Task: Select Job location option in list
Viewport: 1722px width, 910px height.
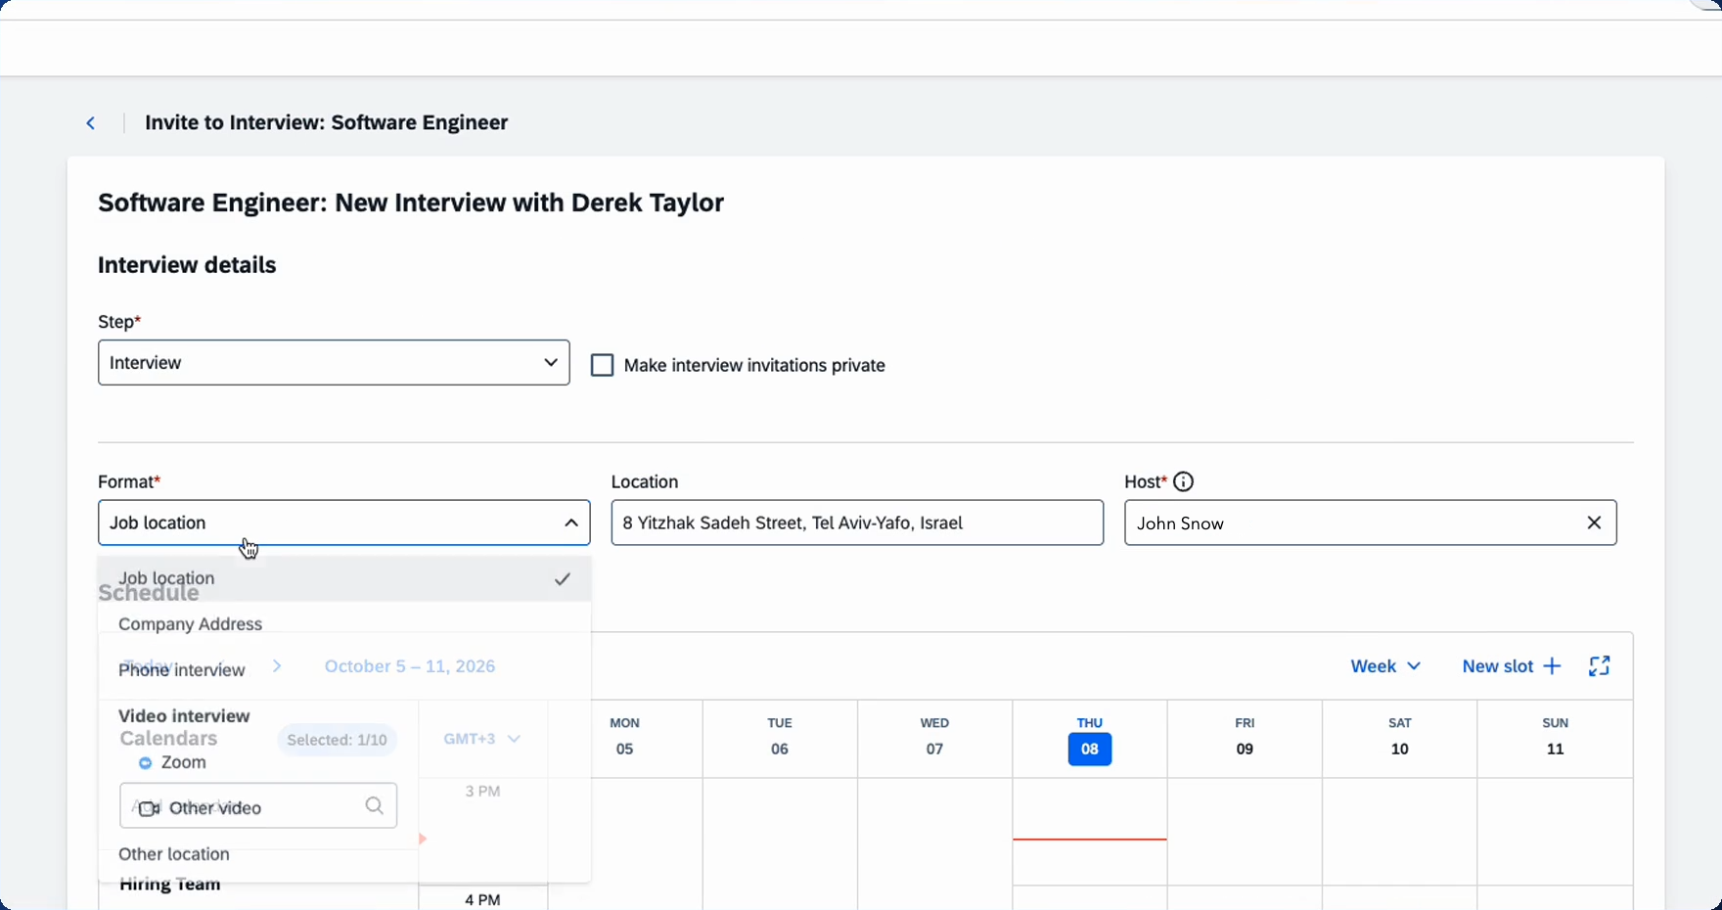Action: 344,578
